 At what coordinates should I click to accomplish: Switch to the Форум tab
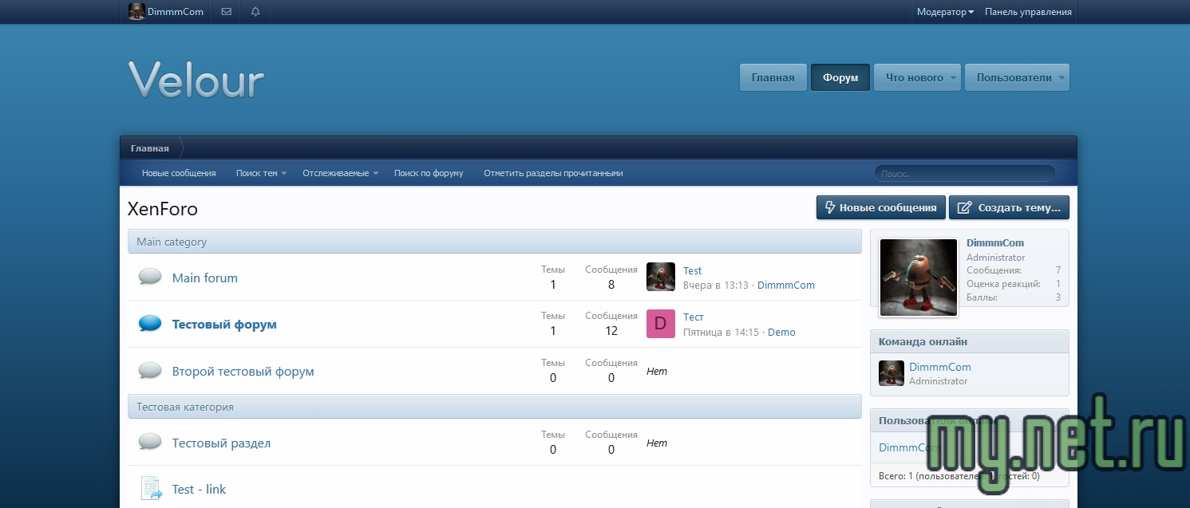(x=840, y=78)
